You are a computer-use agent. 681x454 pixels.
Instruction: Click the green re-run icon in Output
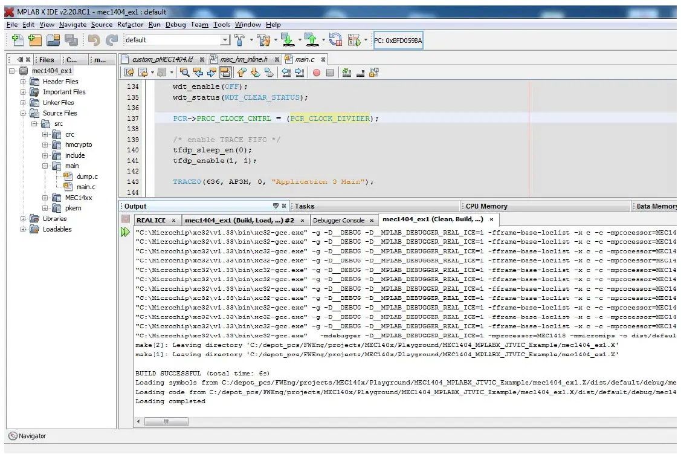[x=126, y=233]
